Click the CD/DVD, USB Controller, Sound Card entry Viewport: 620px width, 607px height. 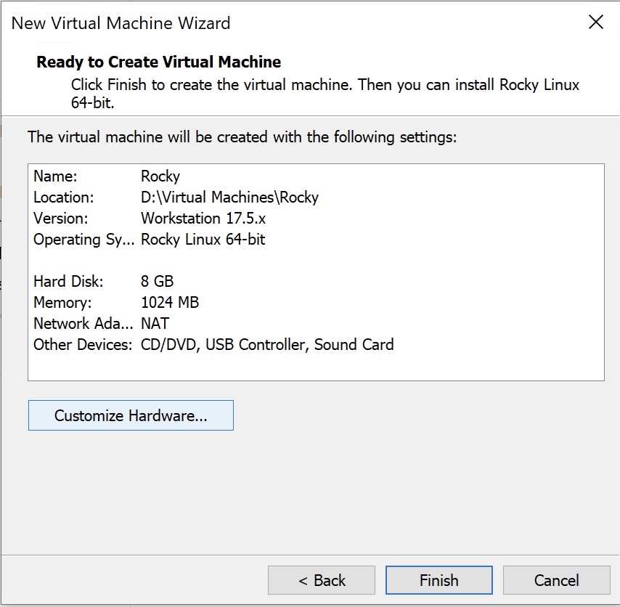point(267,344)
